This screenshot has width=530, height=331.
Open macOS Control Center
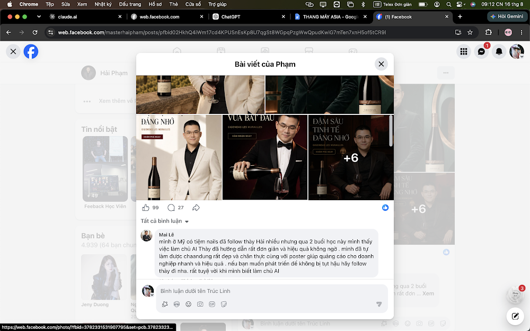point(460,4)
